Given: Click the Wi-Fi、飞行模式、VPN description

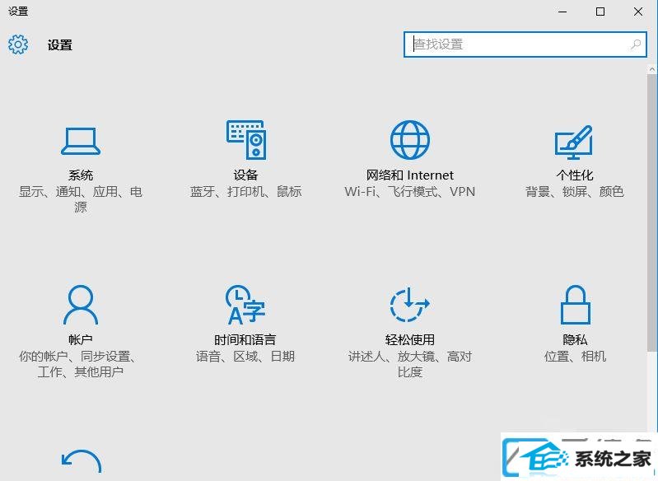Looking at the screenshot, I should pos(409,192).
